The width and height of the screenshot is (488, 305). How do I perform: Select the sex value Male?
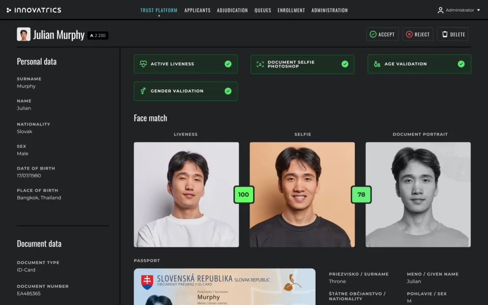(23, 153)
